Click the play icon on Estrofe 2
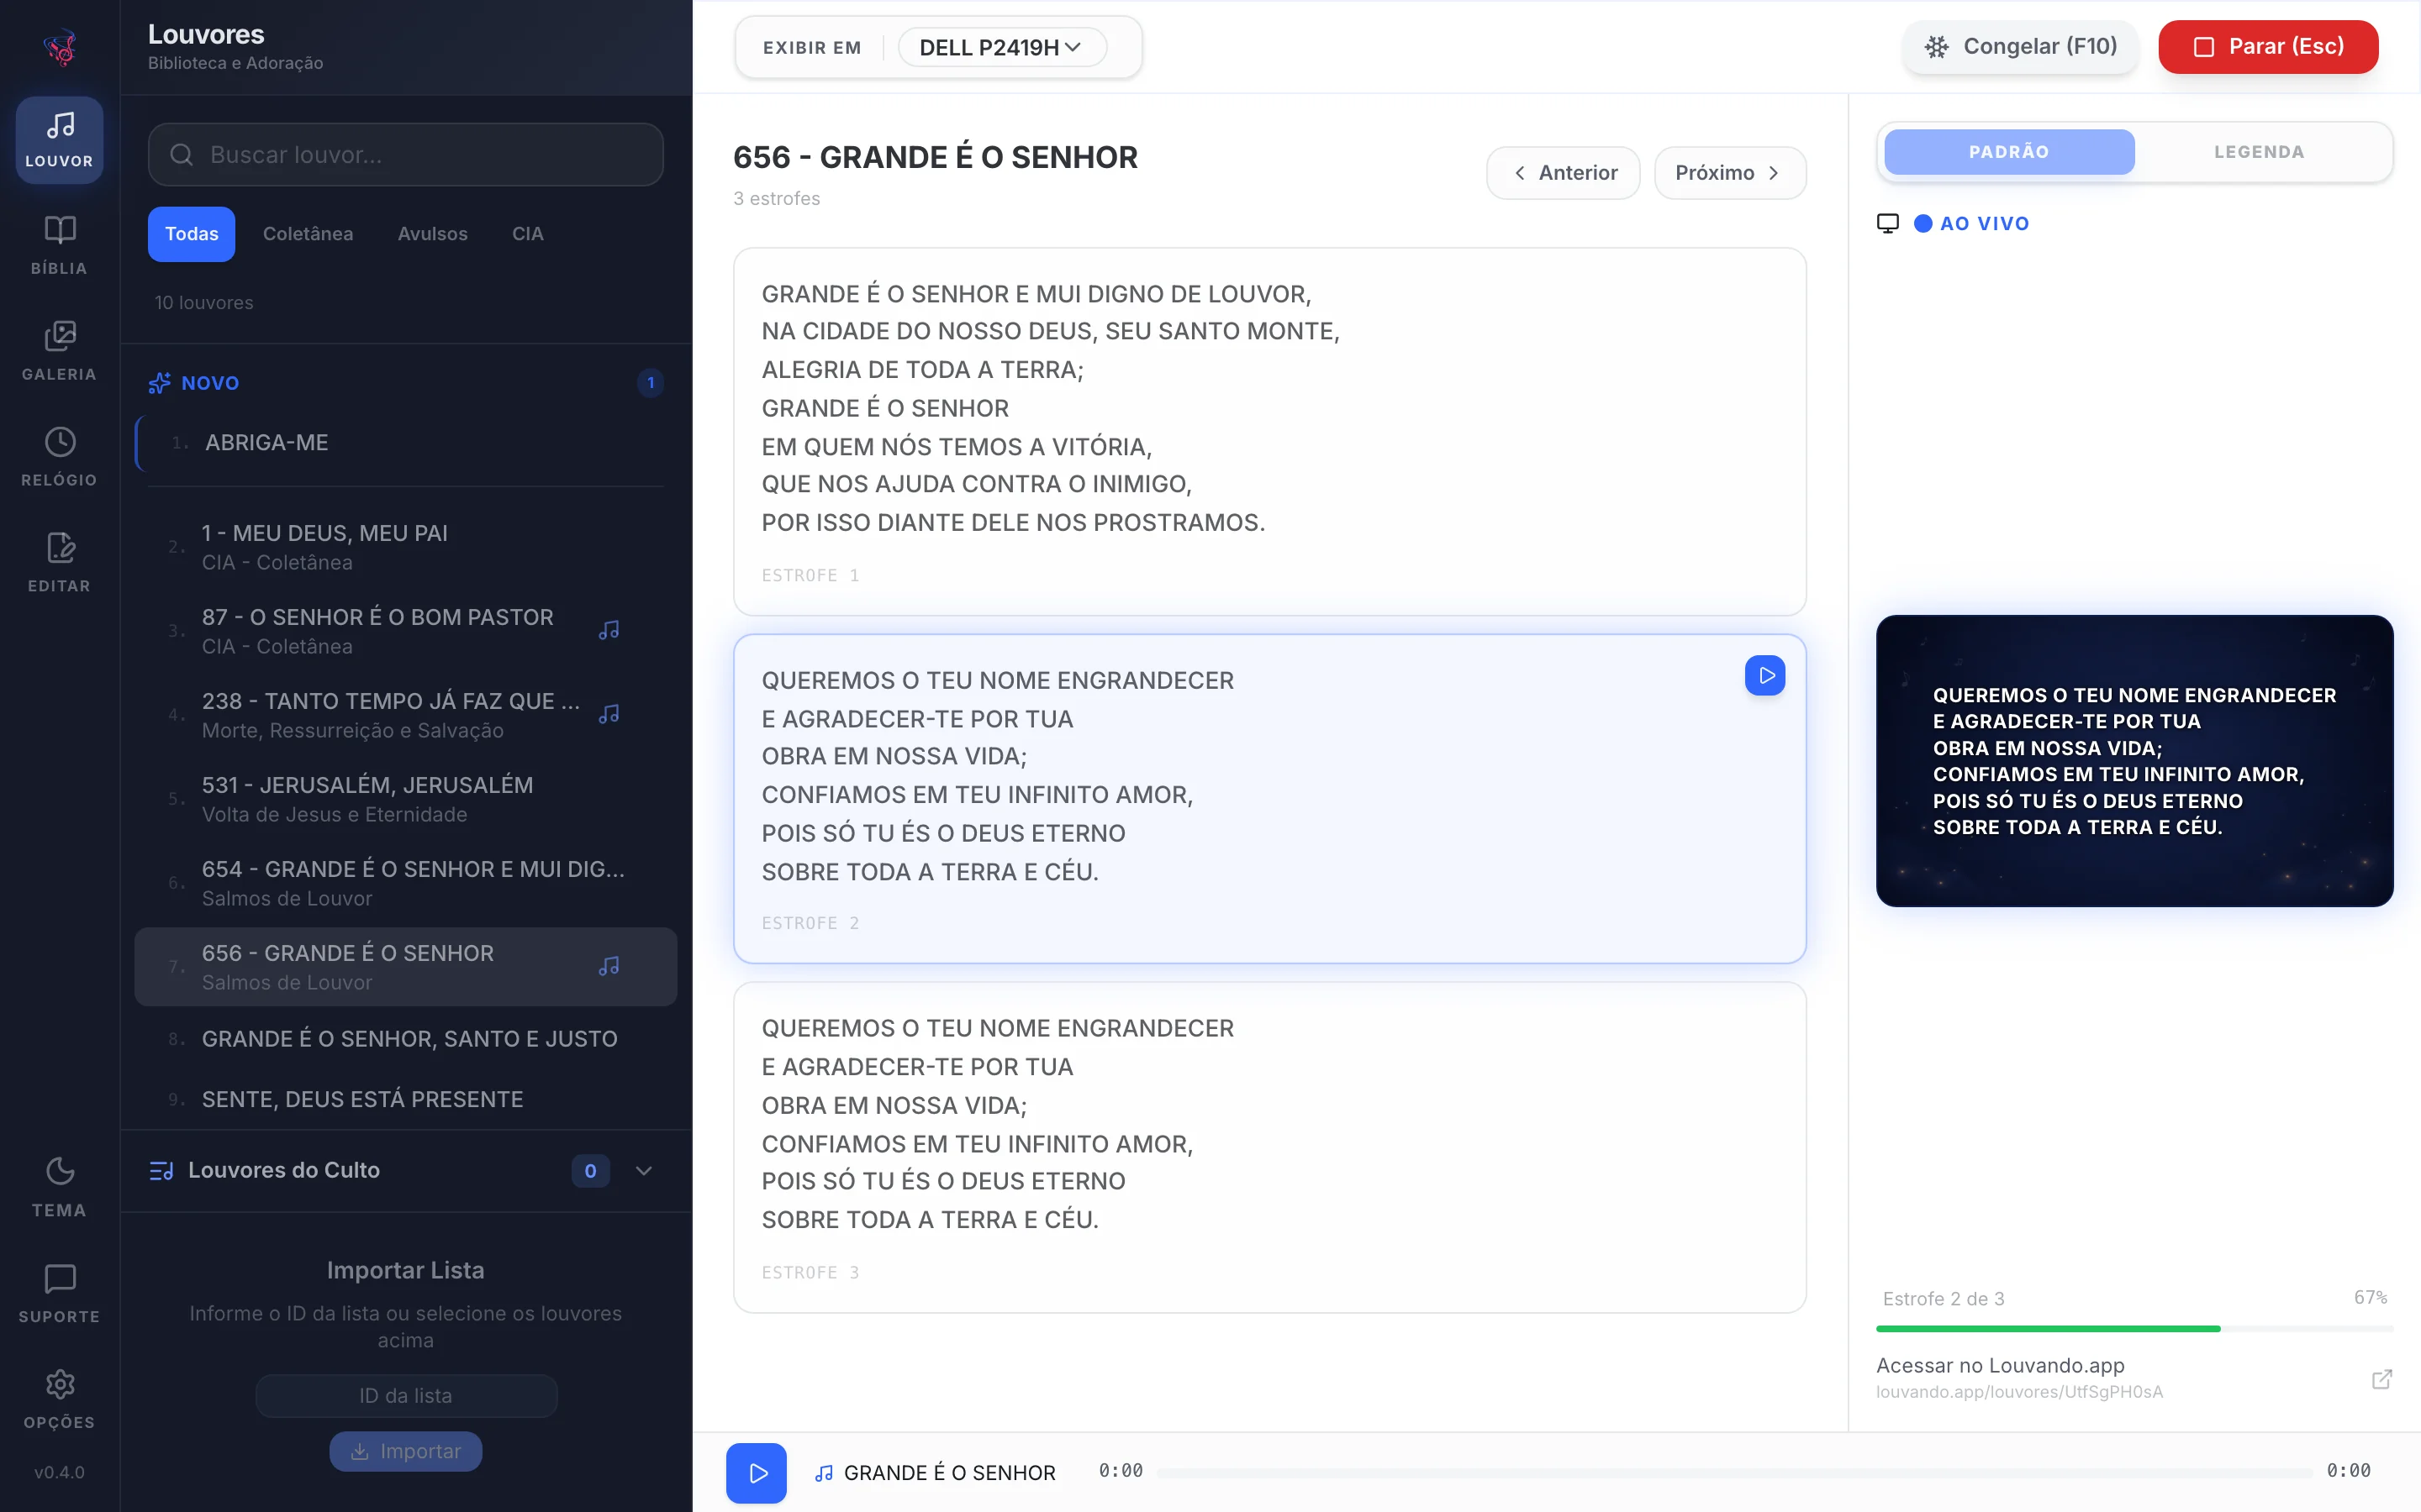This screenshot has width=2421, height=1512. tap(1764, 676)
